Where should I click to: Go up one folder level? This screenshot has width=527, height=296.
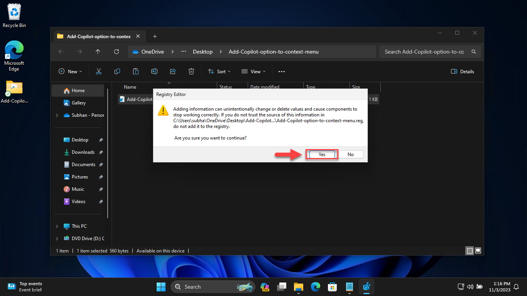click(98, 52)
